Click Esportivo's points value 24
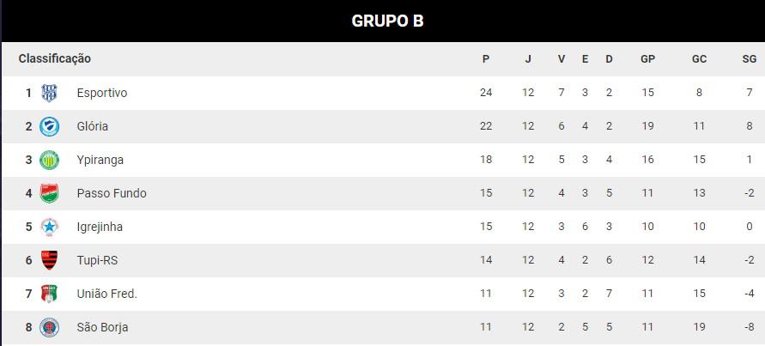This screenshot has width=765, height=346. coord(486,93)
